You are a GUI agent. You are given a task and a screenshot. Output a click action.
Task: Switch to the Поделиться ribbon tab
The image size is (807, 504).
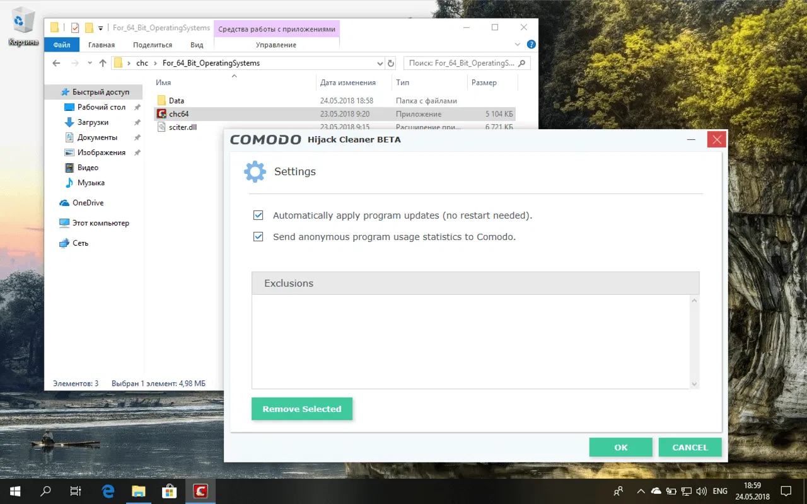click(153, 45)
